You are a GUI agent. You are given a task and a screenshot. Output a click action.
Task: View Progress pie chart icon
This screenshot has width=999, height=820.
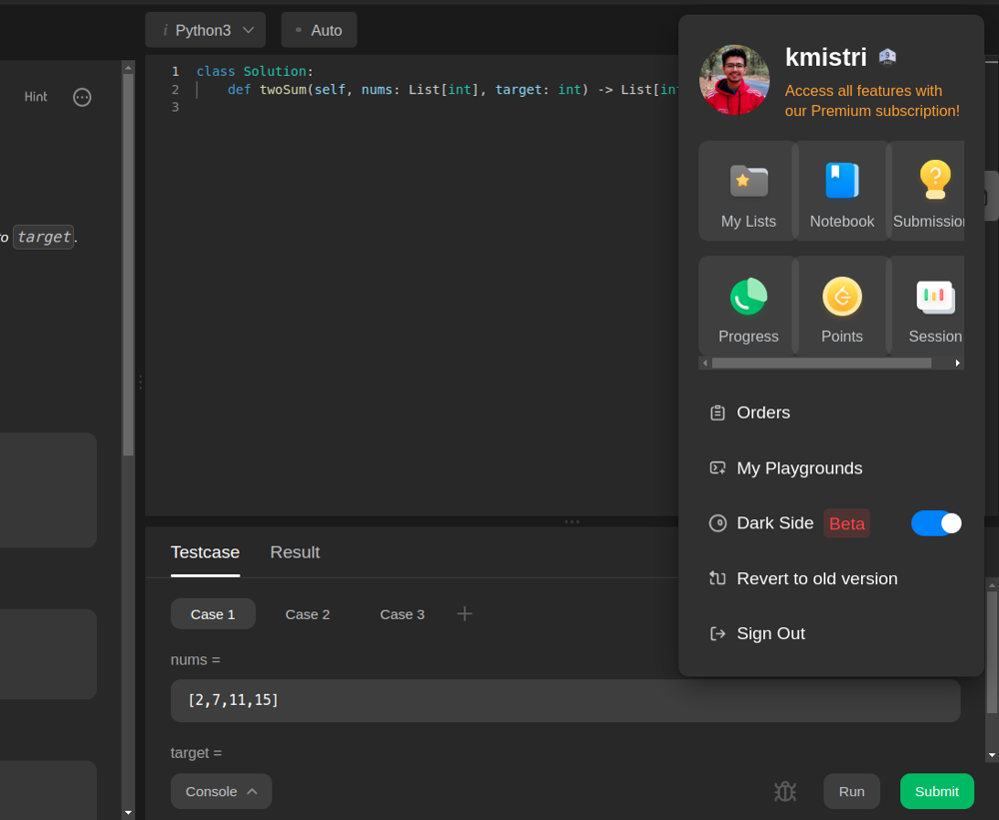(x=747, y=297)
